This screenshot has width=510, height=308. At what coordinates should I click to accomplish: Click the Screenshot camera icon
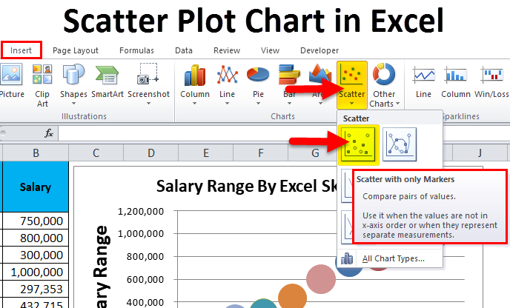pyautogui.click(x=148, y=74)
